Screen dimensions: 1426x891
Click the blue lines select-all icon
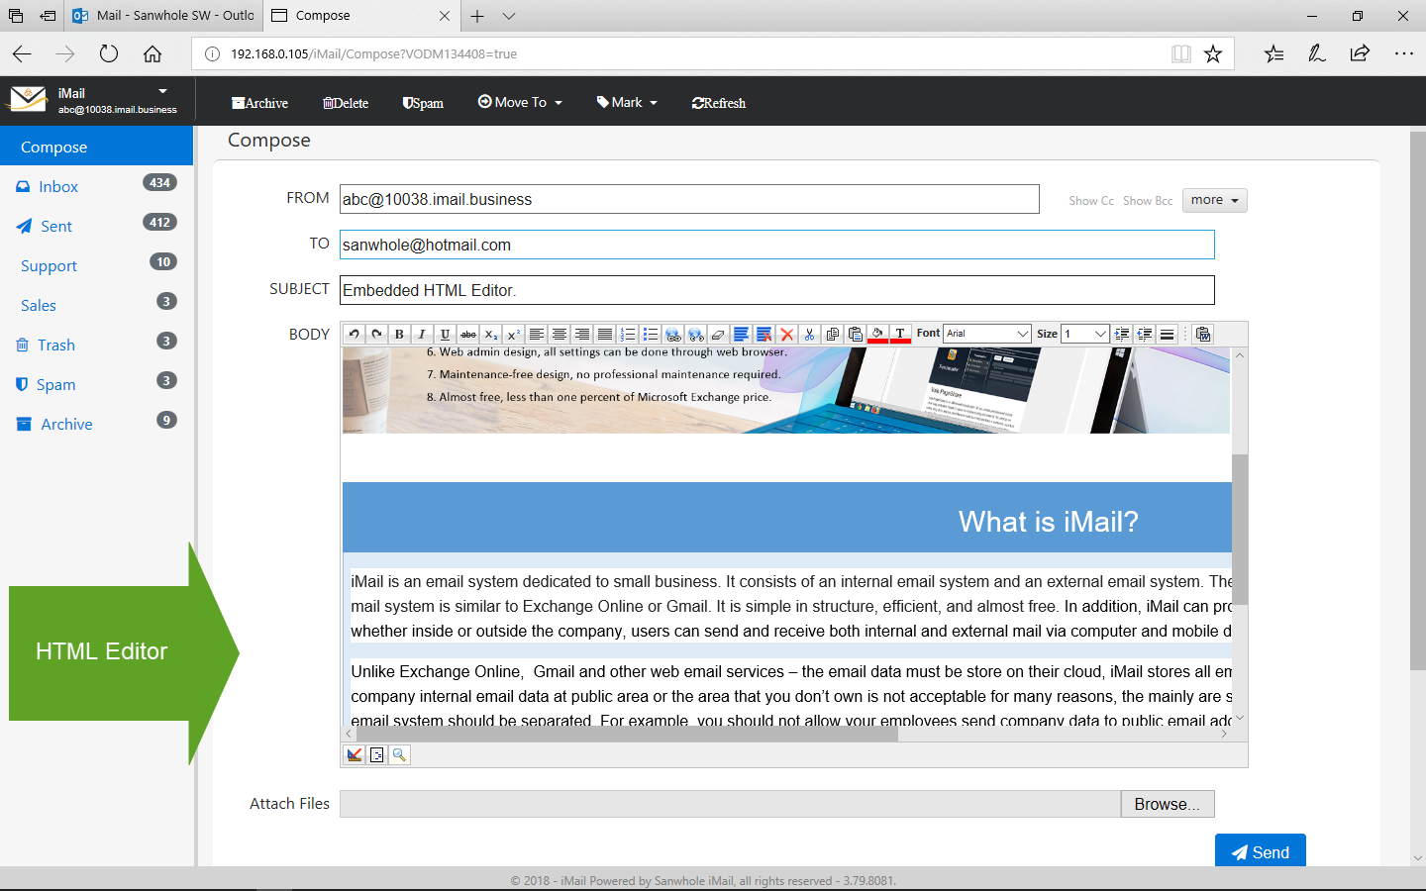point(741,334)
